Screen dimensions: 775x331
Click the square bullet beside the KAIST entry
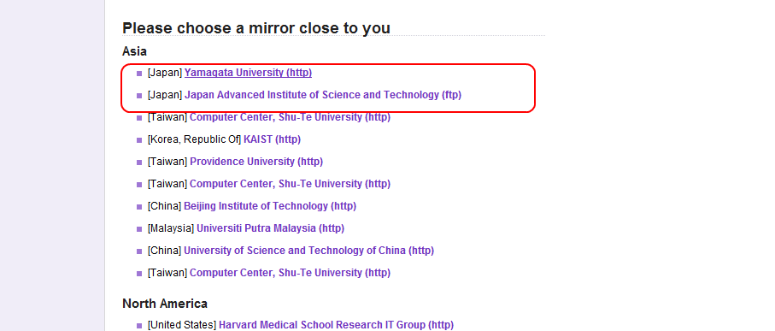[x=139, y=140]
